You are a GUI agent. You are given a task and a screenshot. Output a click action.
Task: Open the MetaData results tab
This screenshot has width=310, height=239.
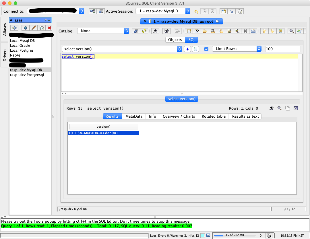click(x=134, y=116)
